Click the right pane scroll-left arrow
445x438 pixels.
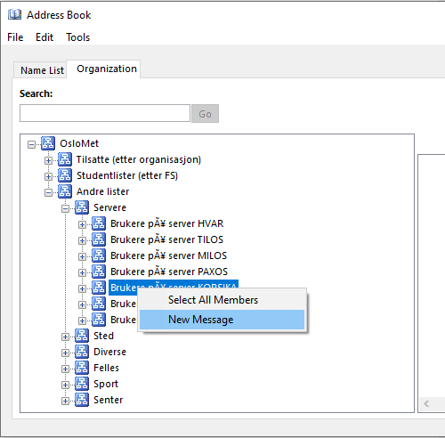[426, 403]
